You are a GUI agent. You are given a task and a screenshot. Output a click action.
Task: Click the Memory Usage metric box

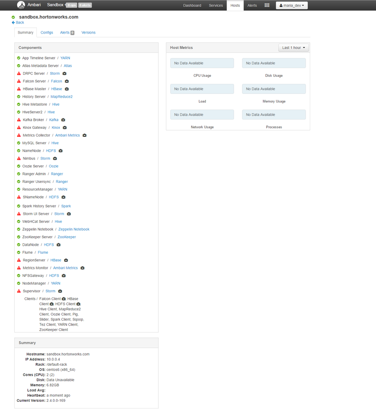274,89
